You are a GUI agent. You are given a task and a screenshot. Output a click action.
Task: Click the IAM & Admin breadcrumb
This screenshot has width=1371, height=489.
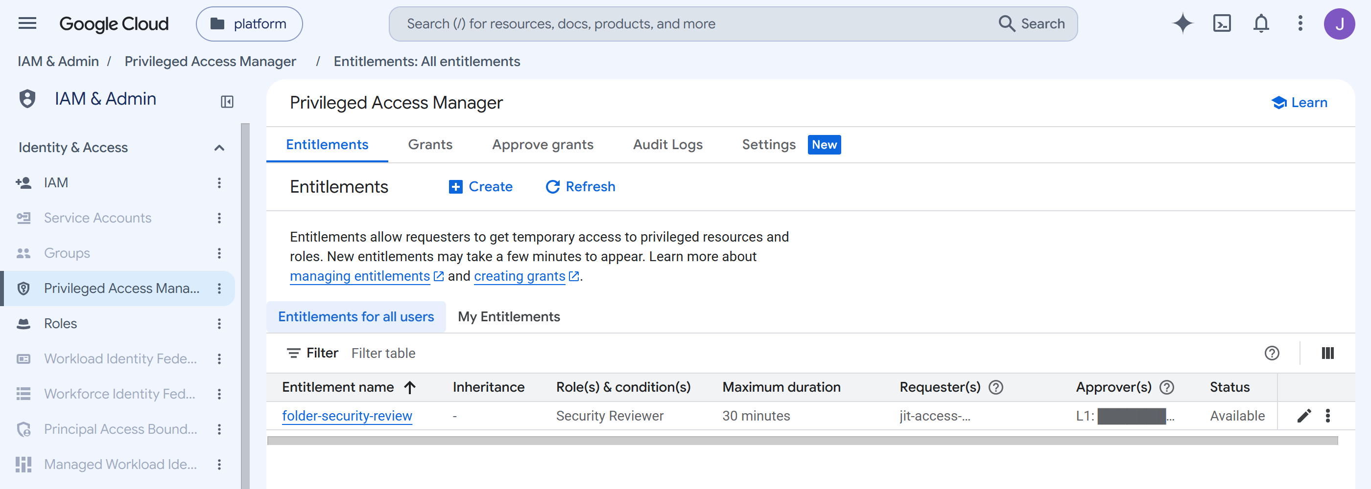pos(58,62)
